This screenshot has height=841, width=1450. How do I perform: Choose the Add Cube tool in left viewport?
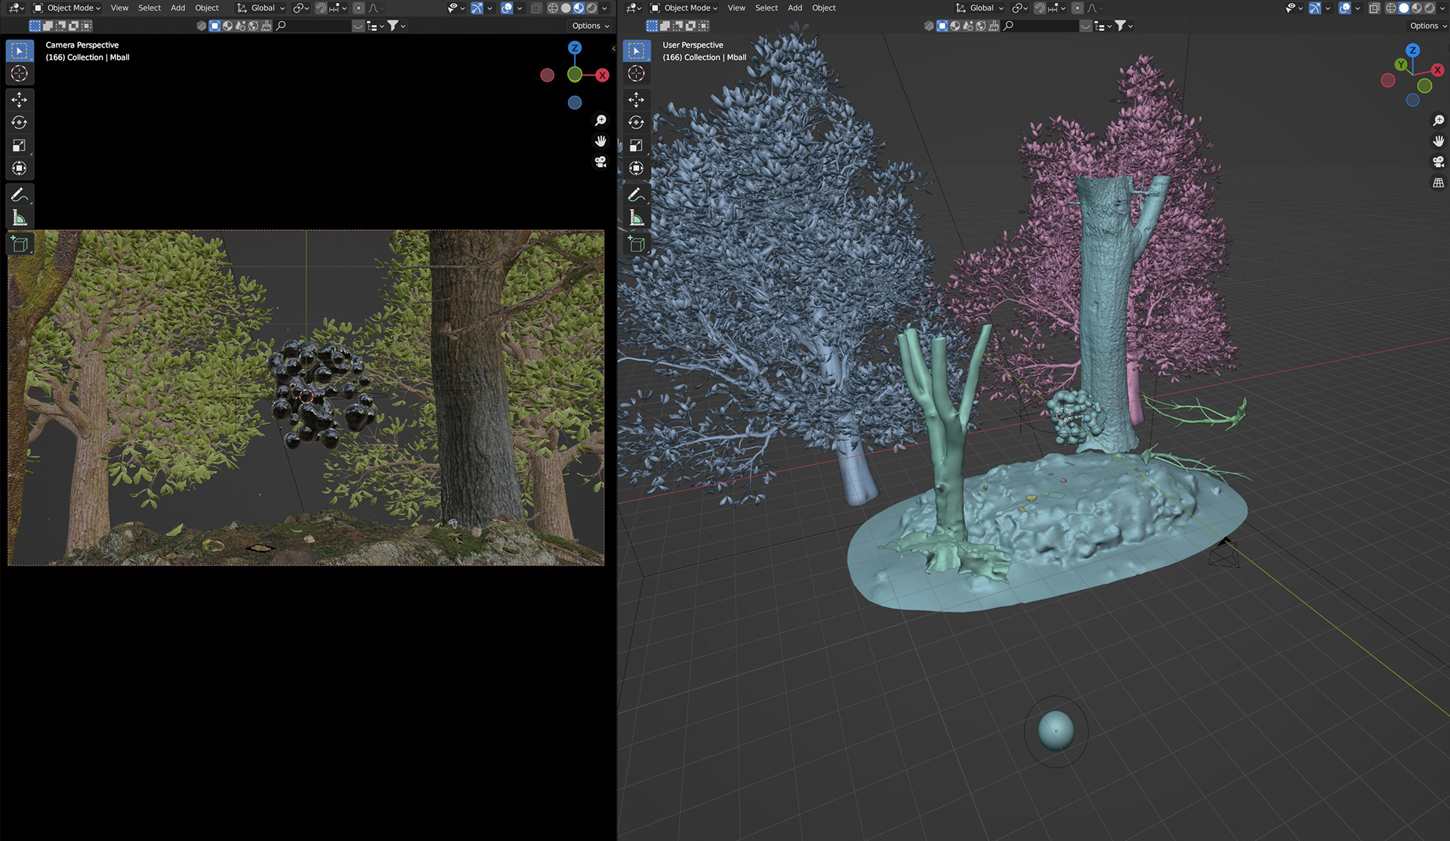pos(20,244)
